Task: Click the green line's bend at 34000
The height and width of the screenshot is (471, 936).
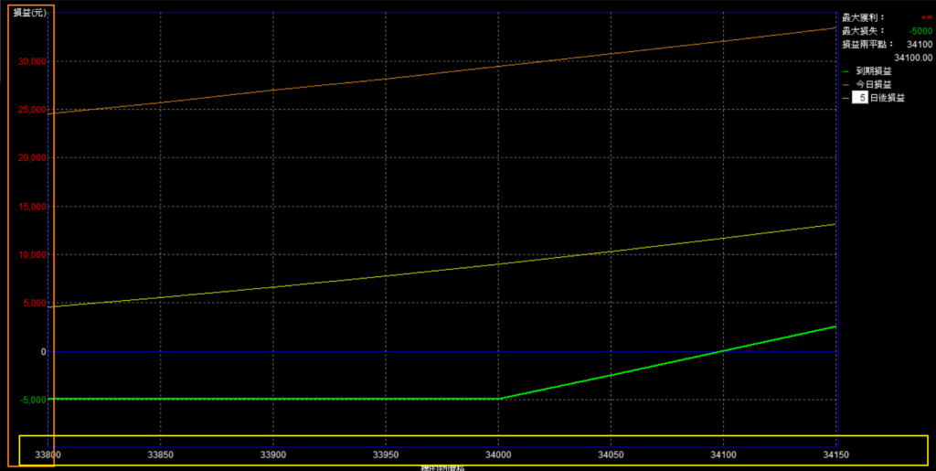Action: (498, 399)
